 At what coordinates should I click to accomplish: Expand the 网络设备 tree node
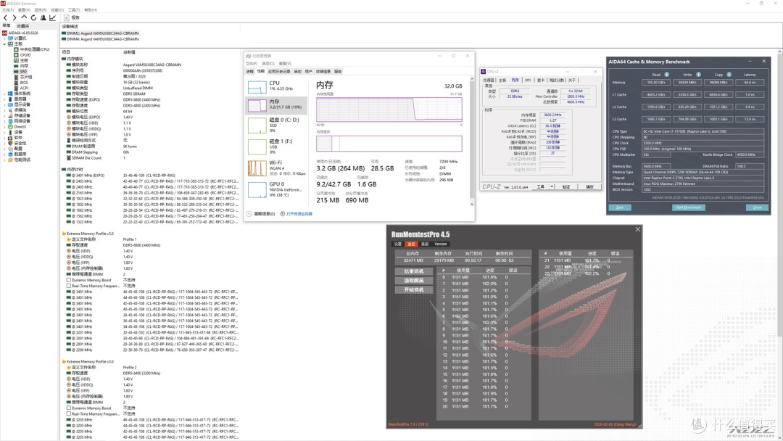point(5,121)
